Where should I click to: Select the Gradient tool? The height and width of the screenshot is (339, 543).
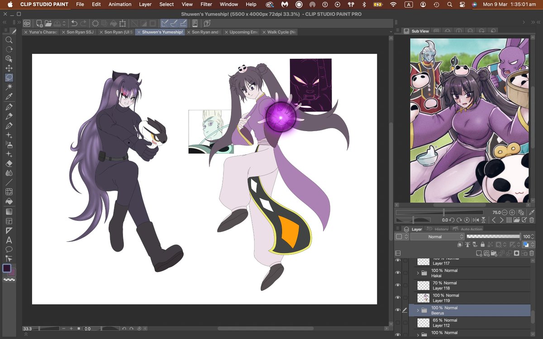[9, 212]
